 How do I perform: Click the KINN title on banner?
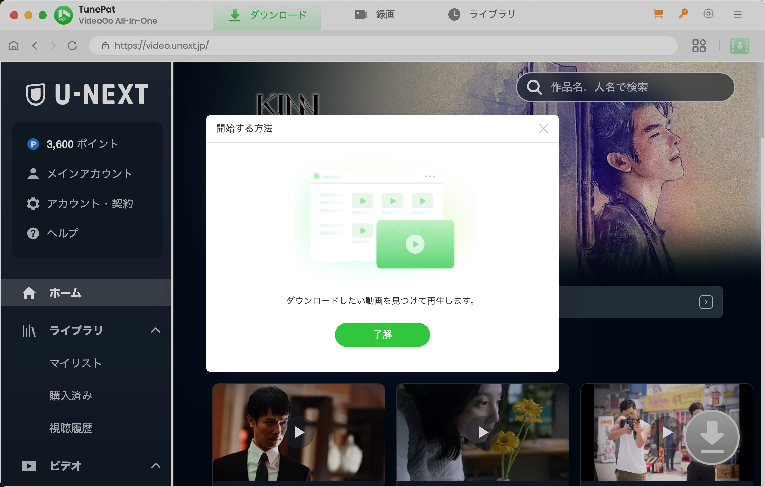[287, 105]
